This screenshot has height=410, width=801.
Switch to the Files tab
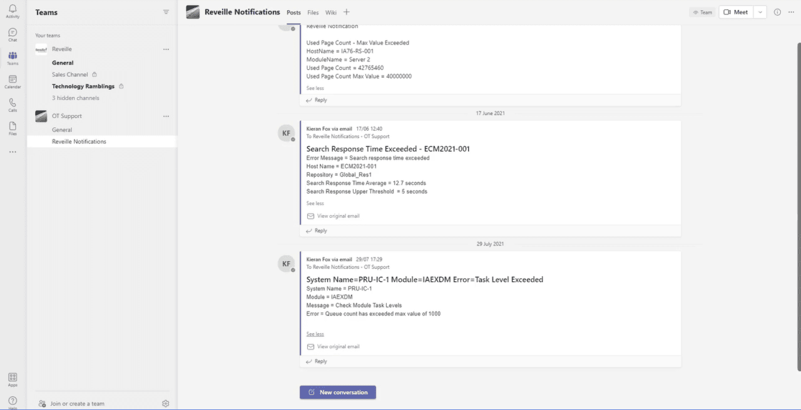[x=313, y=12]
